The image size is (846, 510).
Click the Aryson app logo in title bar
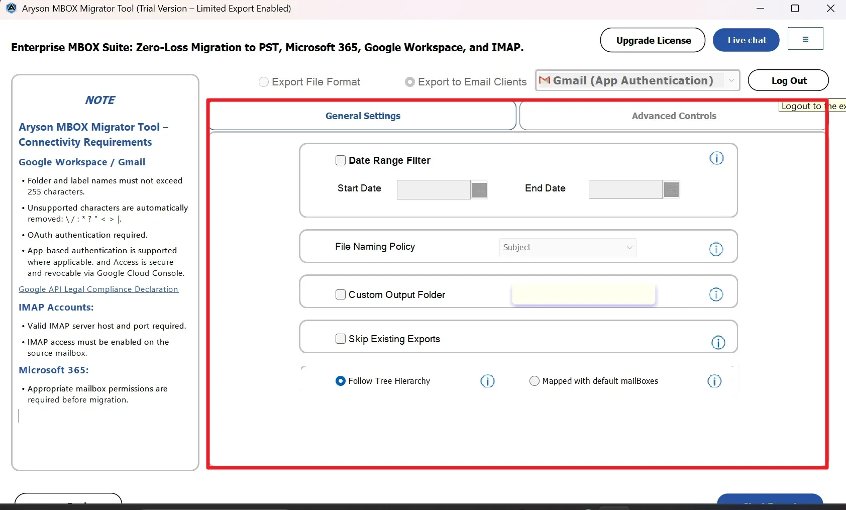(11, 9)
